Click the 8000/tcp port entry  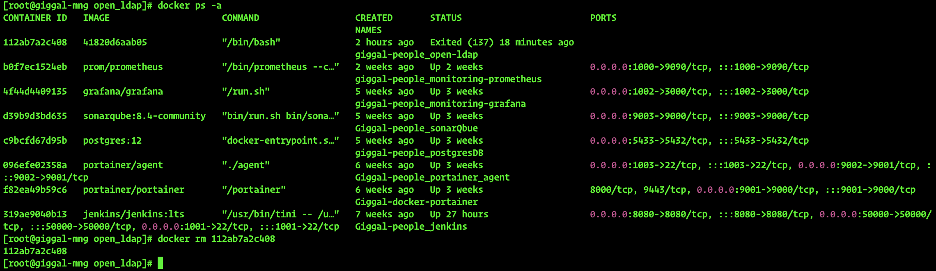pos(611,190)
